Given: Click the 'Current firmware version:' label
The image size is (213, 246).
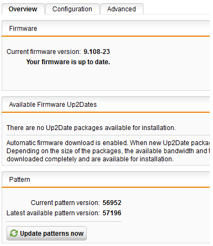Looking at the screenshot, I should pyautogui.click(x=44, y=52).
